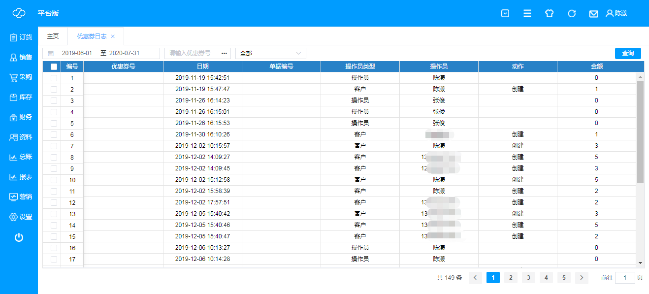Click the ellipsis in coupon number field
Viewport: 649px width, 294px height.
tap(224, 53)
